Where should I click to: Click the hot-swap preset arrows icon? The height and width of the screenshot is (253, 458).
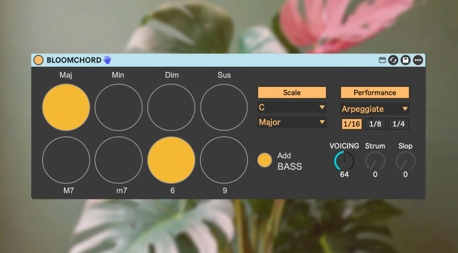[x=393, y=60]
